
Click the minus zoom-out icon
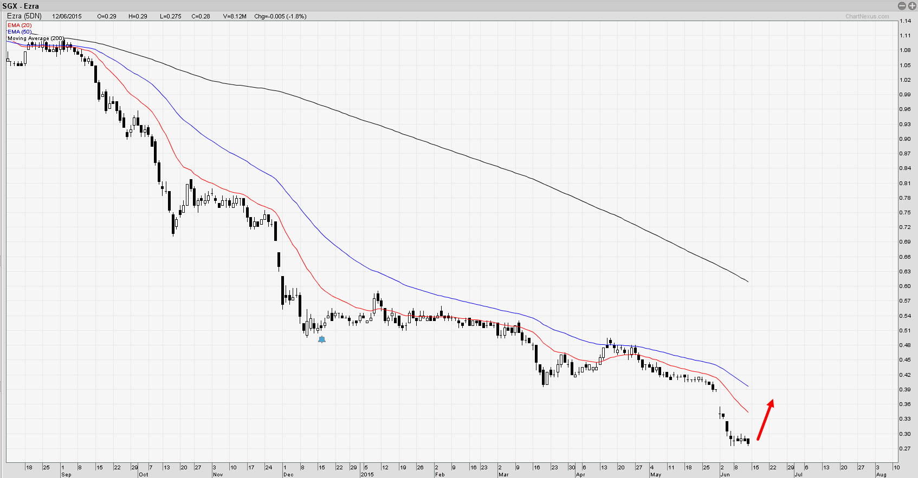902,6
